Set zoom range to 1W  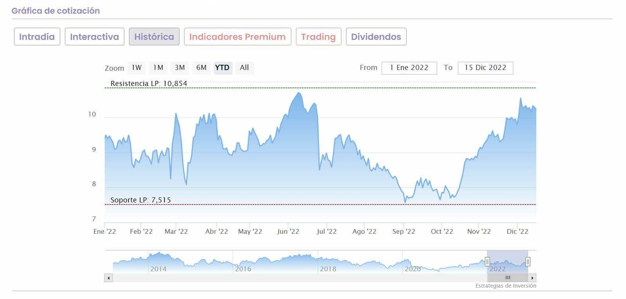[x=136, y=68]
